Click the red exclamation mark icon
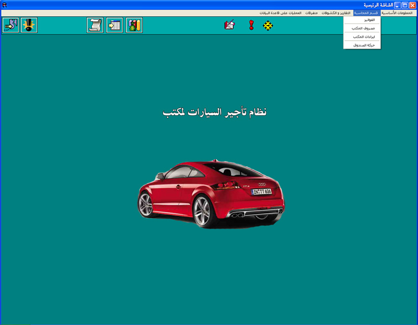Image resolution: width=418 pixels, height=325 pixels. click(251, 25)
